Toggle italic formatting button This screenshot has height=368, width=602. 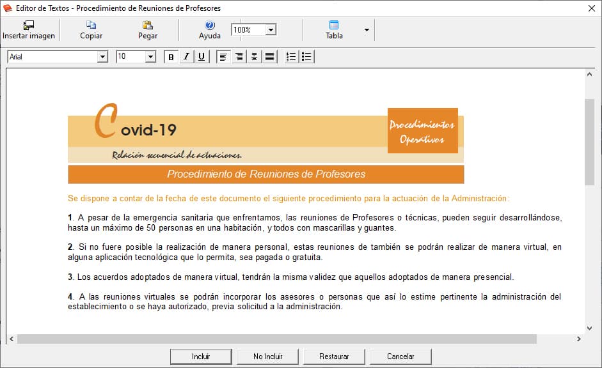[187, 57]
